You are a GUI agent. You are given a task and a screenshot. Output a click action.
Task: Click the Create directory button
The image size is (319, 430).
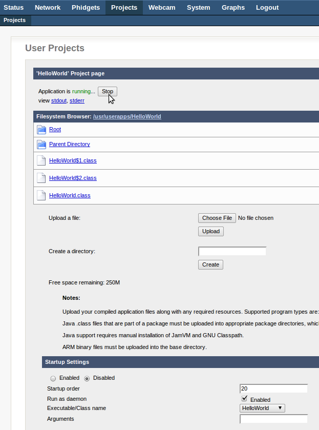210,265
